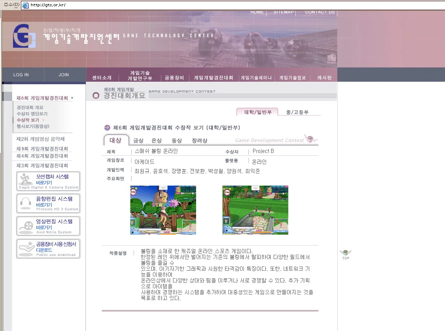The height and width of the screenshot is (331, 445).
Task: Open the 게임개발경진대회 menu
Action: [x=213, y=78]
